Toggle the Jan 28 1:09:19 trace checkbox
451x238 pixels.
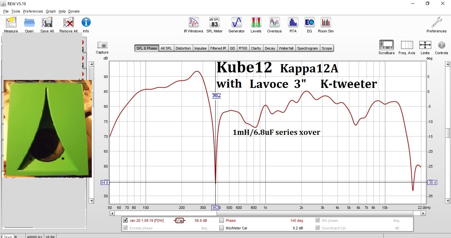click(x=125, y=220)
